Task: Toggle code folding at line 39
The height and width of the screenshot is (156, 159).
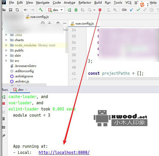Action: [86, 61]
